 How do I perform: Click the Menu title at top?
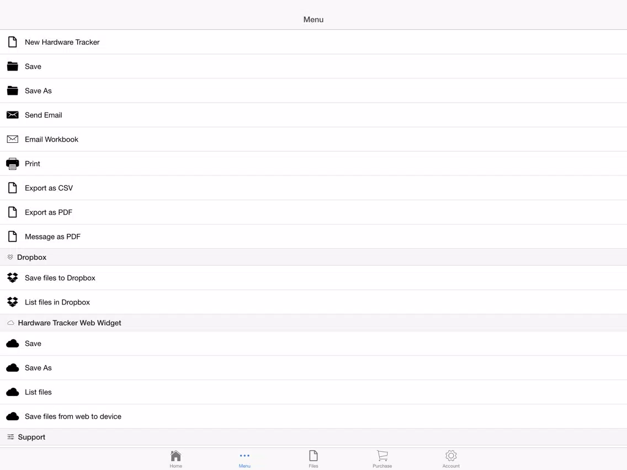[x=313, y=20]
